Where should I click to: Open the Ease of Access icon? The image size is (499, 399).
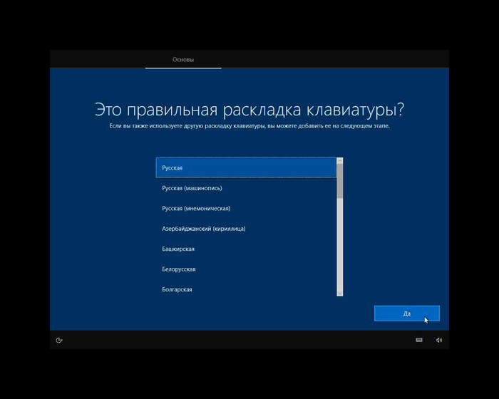coord(59,340)
